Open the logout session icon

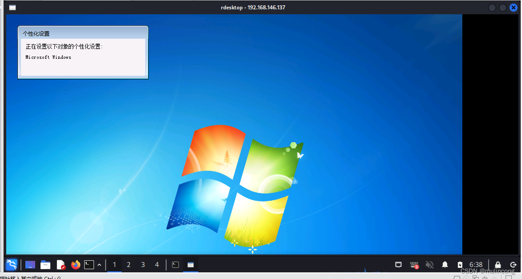click(513, 265)
